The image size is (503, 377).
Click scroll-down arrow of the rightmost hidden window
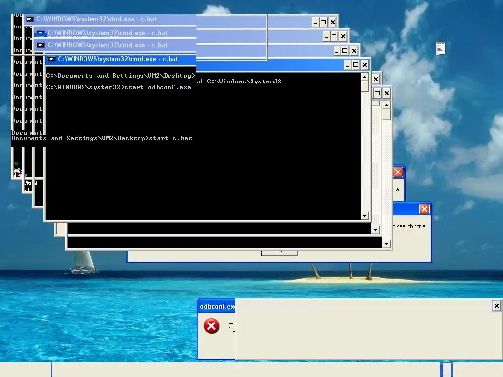(x=386, y=244)
